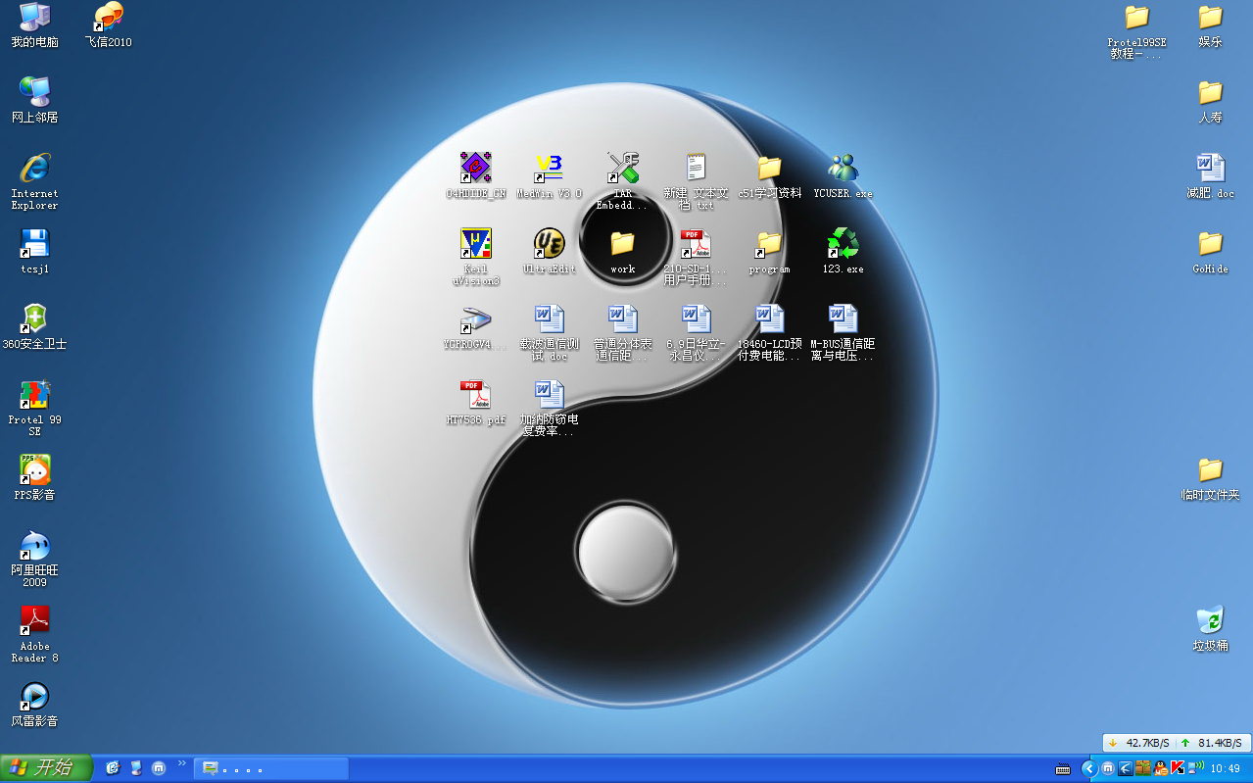This screenshot has width=1253, height=783.
Task: Select the MedWin V3.0 shortcut
Action: [549, 169]
